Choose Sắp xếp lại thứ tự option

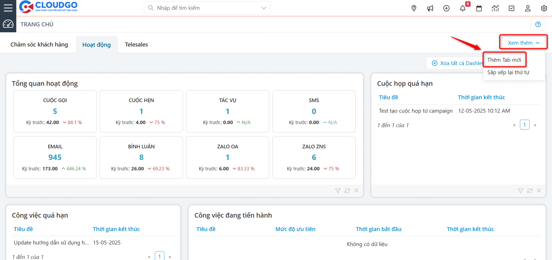coord(508,72)
